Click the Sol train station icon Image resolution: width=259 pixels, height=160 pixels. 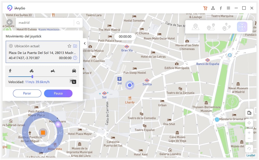(119, 79)
